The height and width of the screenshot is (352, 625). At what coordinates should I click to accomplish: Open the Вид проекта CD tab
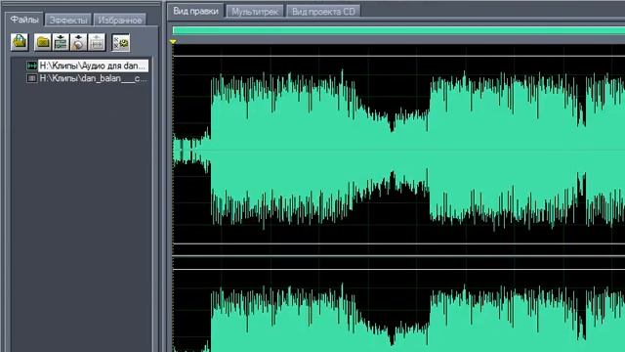323,12
